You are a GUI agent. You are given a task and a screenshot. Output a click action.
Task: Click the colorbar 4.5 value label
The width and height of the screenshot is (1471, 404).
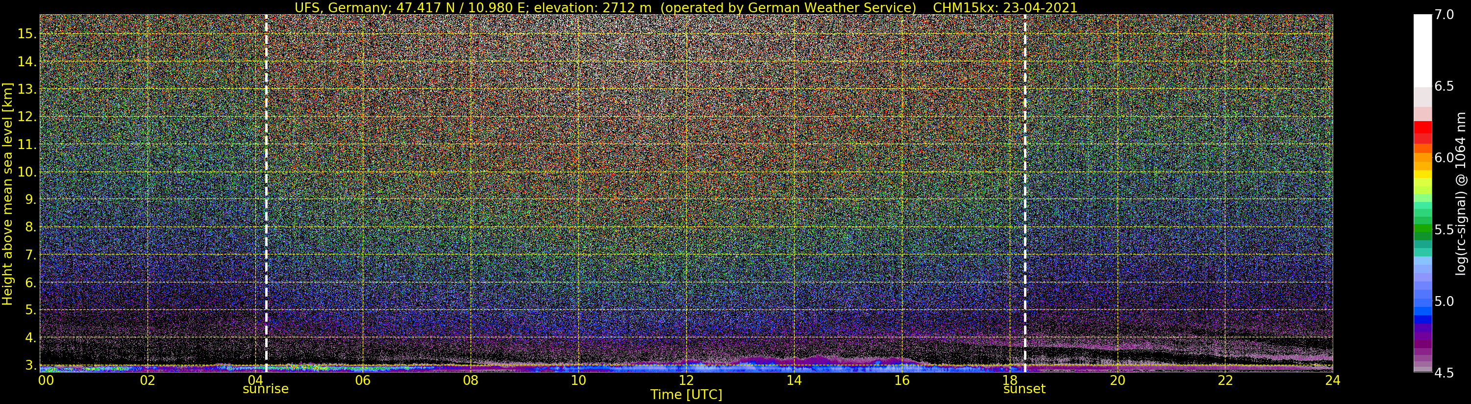[x=1444, y=373]
